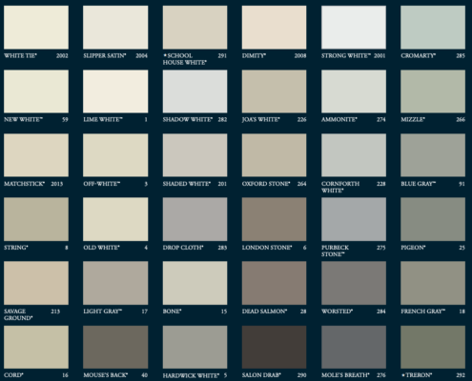Choose the Lime White swatch
Viewport: 472px width, 381px height.
(x=115, y=91)
